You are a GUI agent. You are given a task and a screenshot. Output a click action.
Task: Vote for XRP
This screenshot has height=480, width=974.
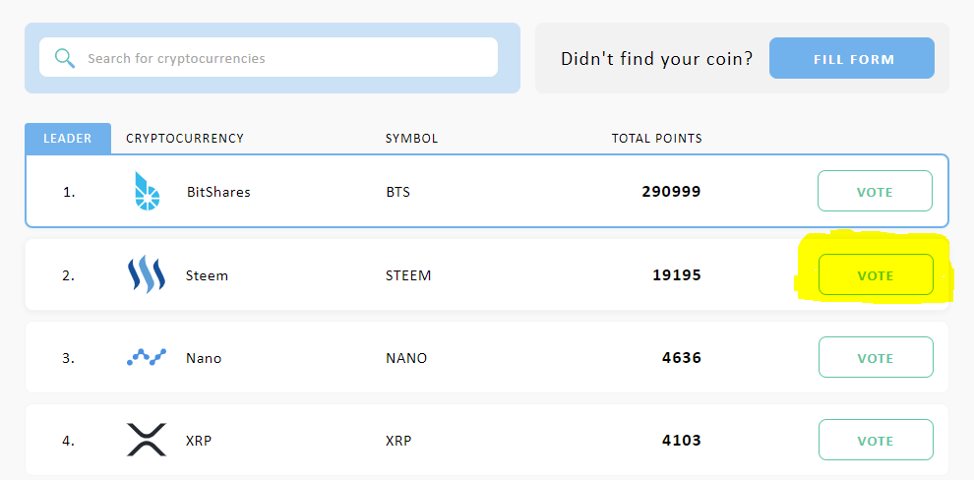click(876, 441)
